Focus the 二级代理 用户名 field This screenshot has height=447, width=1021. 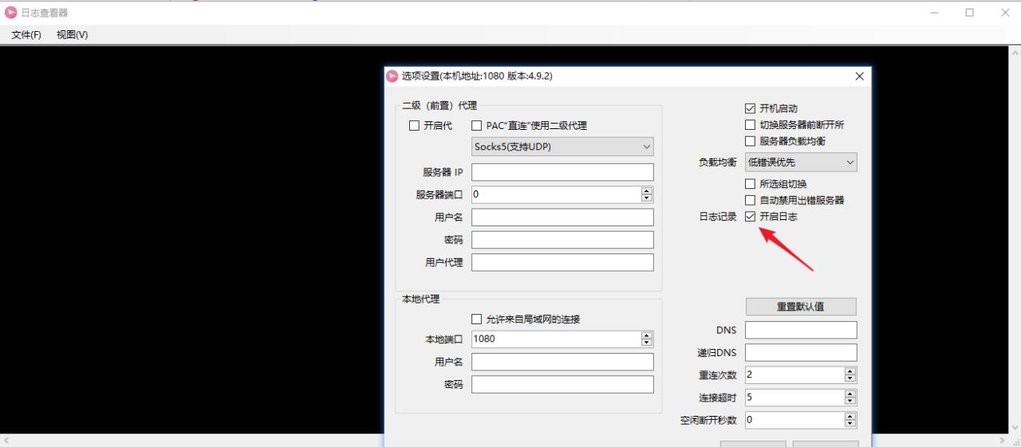click(x=562, y=218)
